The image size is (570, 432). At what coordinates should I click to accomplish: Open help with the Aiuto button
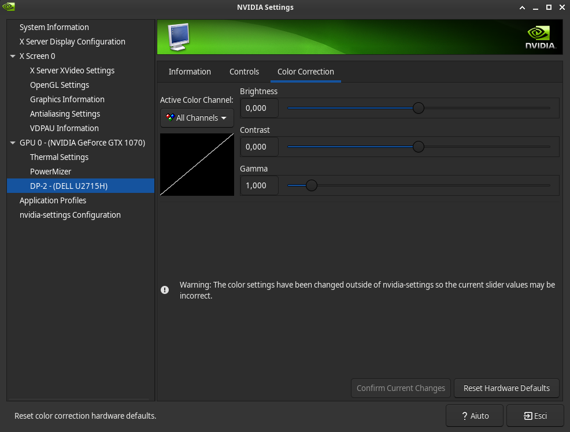point(475,416)
